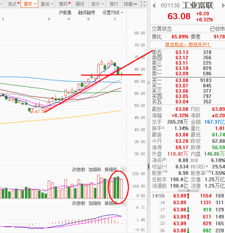Image resolution: width=225 pixels, height=233 pixels.
Task: Close the volume indicator panel
Action: click(123, 170)
